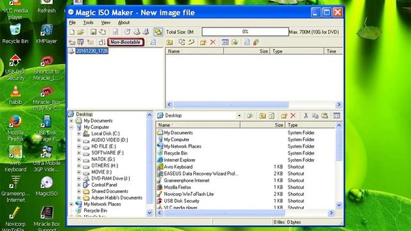The width and height of the screenshot is (411, 231).
Task: Expand the My Network Places tree node
Action: coord(71,204)
